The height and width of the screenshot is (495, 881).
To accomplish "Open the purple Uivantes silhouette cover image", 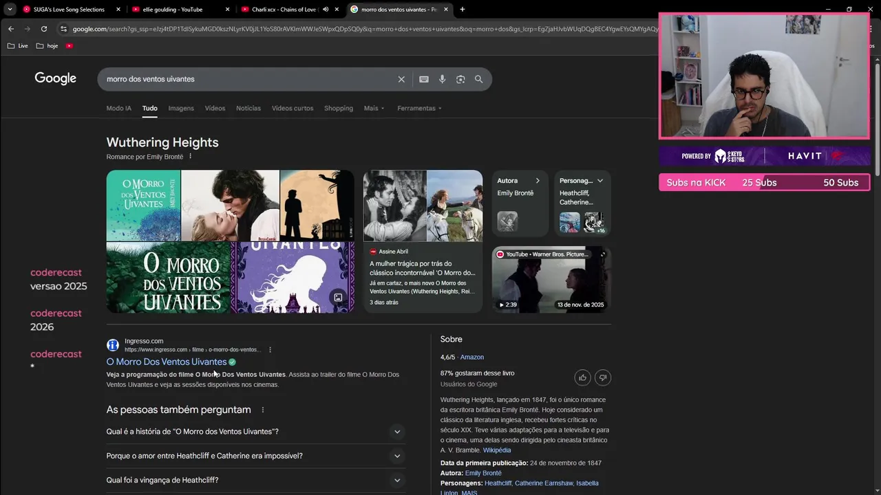I will coord(292,278).
